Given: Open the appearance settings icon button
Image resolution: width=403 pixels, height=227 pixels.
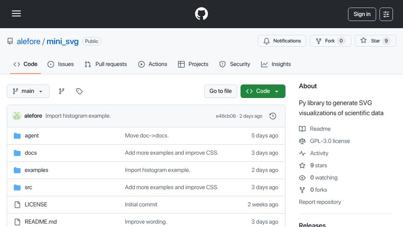Looking at the screenshot, I should pyautogui.click(x=386, y=14).
